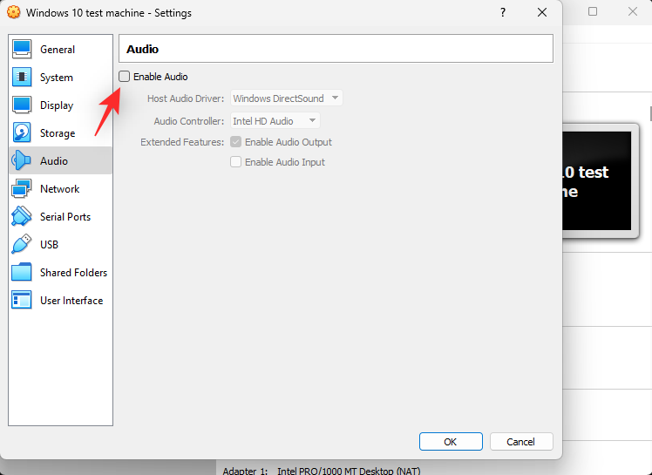652x475 pixels.
Task: Click the help question mark button
Action: pos(503,12)
